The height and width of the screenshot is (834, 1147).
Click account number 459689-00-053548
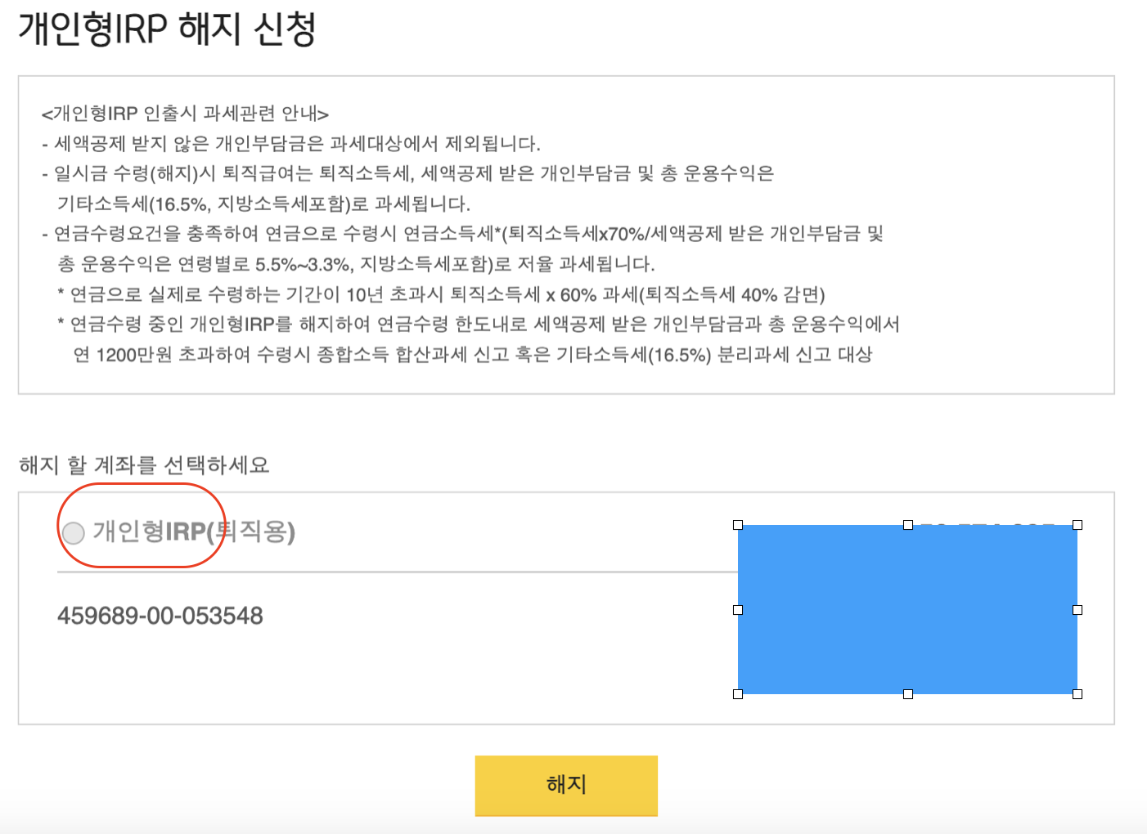point(160,616)
